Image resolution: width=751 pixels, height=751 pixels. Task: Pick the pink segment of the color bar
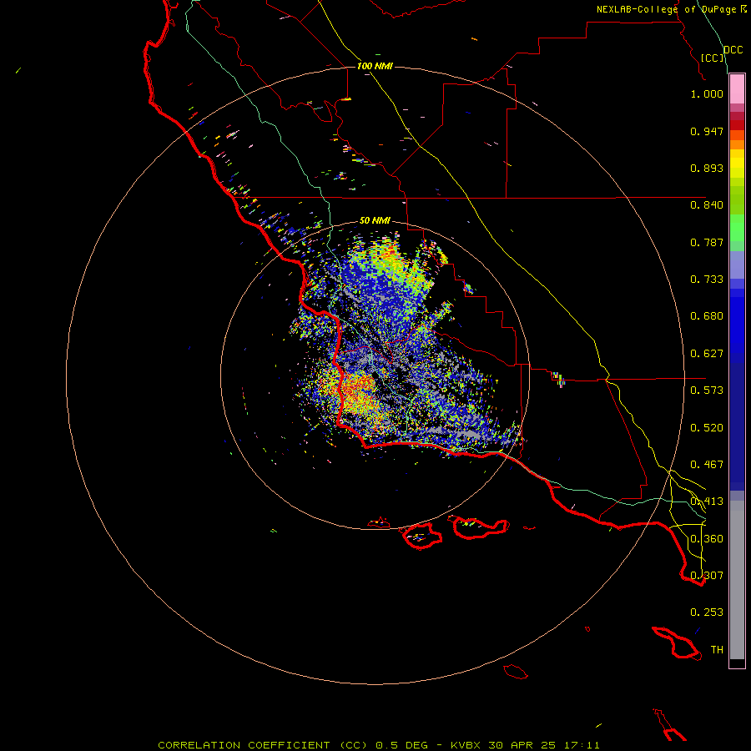pyautogui.click(x=737, y=89)
